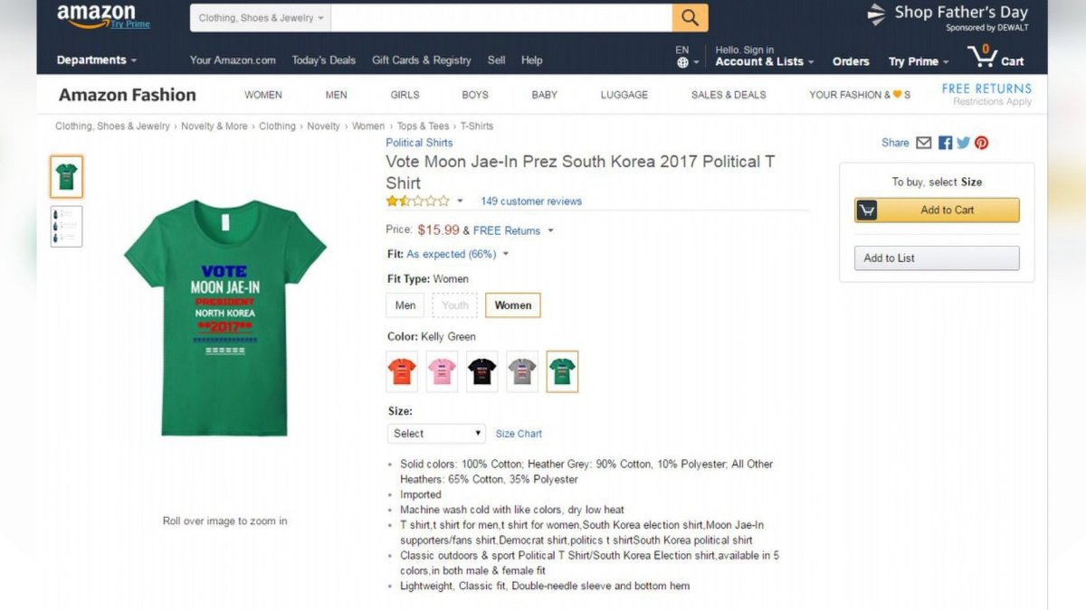Click the Amazon logo
1086x610 pixels.
pyautogui.click(x=97, y=16)
